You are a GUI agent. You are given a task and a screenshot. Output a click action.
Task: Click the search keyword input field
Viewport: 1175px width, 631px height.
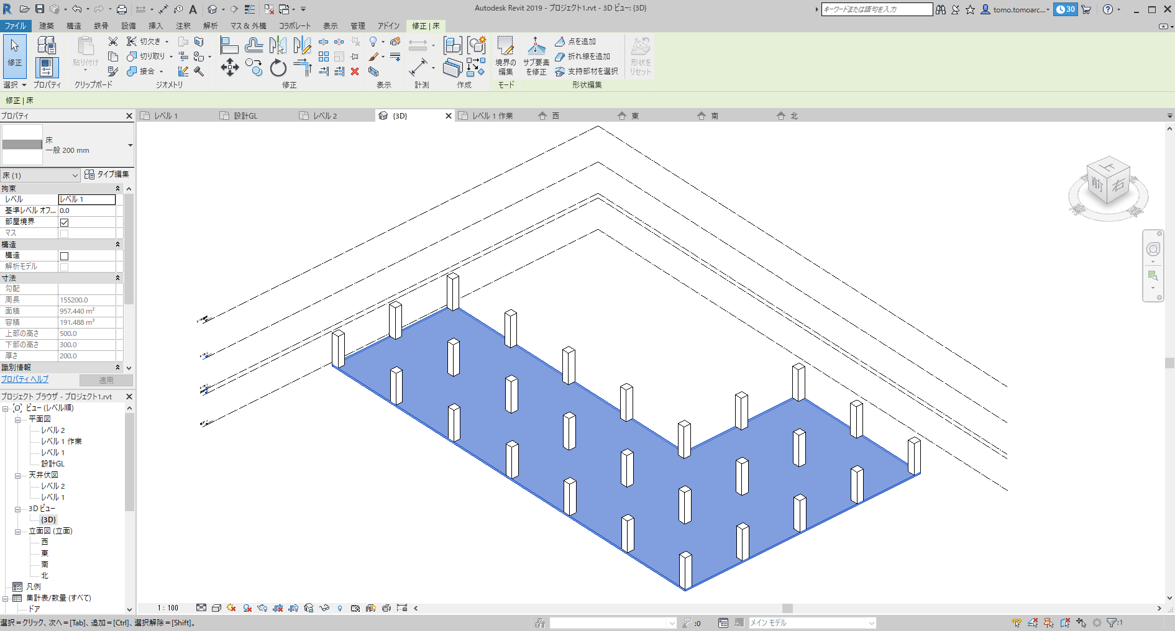click(x=876, y=9)
